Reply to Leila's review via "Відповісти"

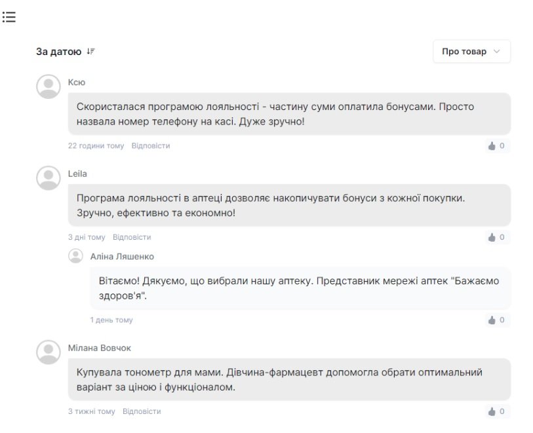[132, 237]
